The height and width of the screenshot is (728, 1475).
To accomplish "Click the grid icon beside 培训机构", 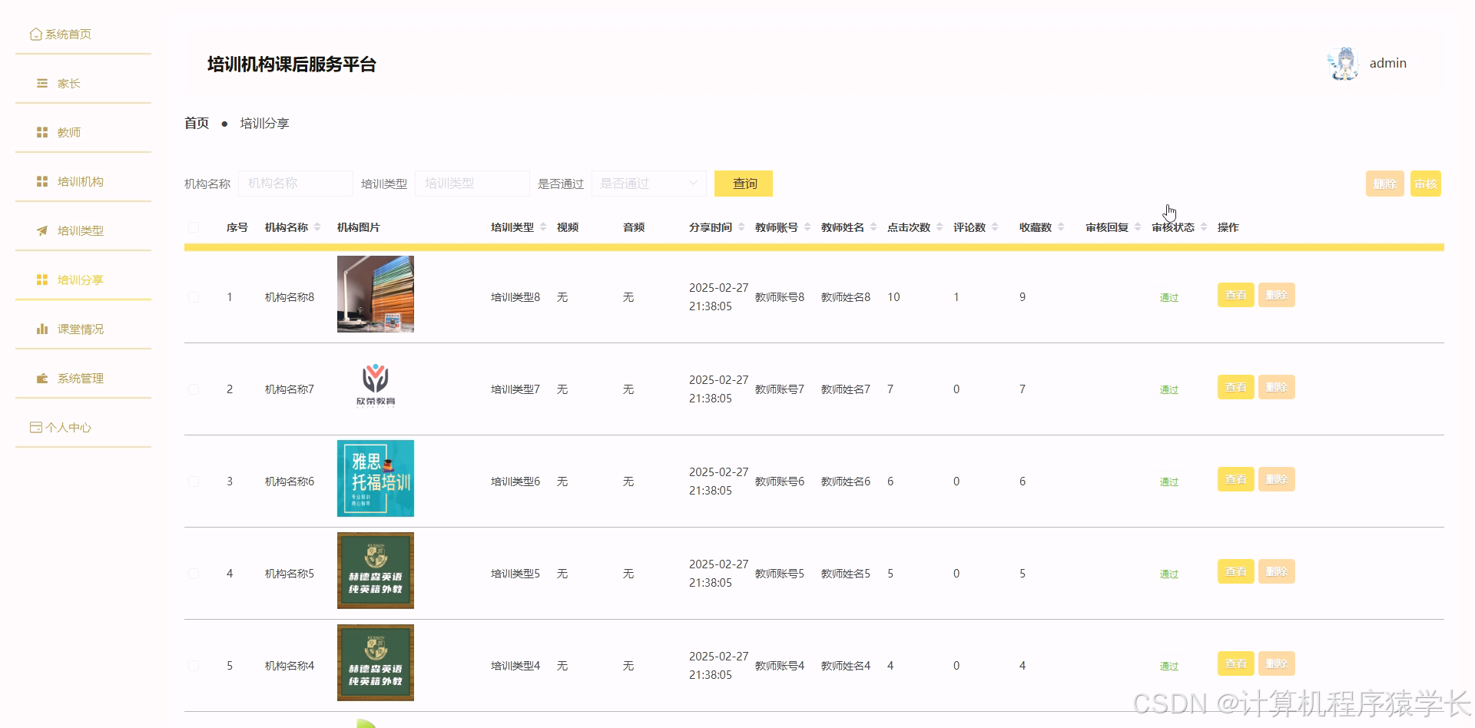I will (42, 181).
